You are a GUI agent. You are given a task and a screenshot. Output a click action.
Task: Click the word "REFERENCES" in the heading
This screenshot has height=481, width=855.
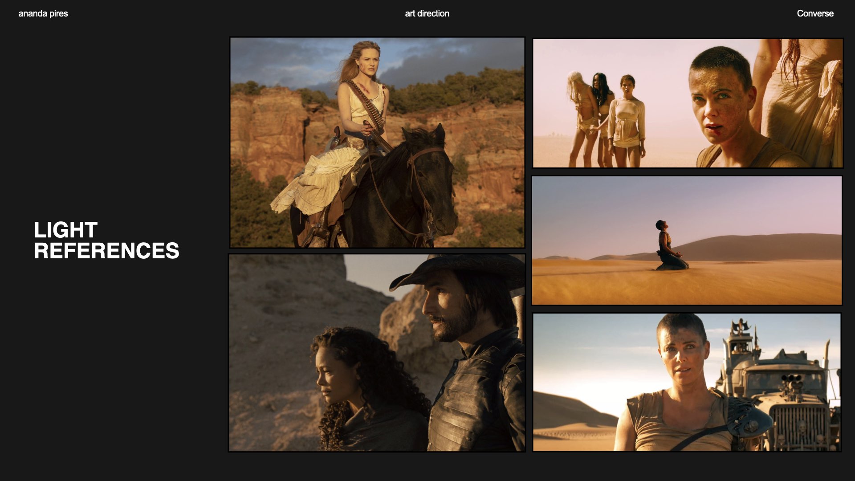pos(106,251)
